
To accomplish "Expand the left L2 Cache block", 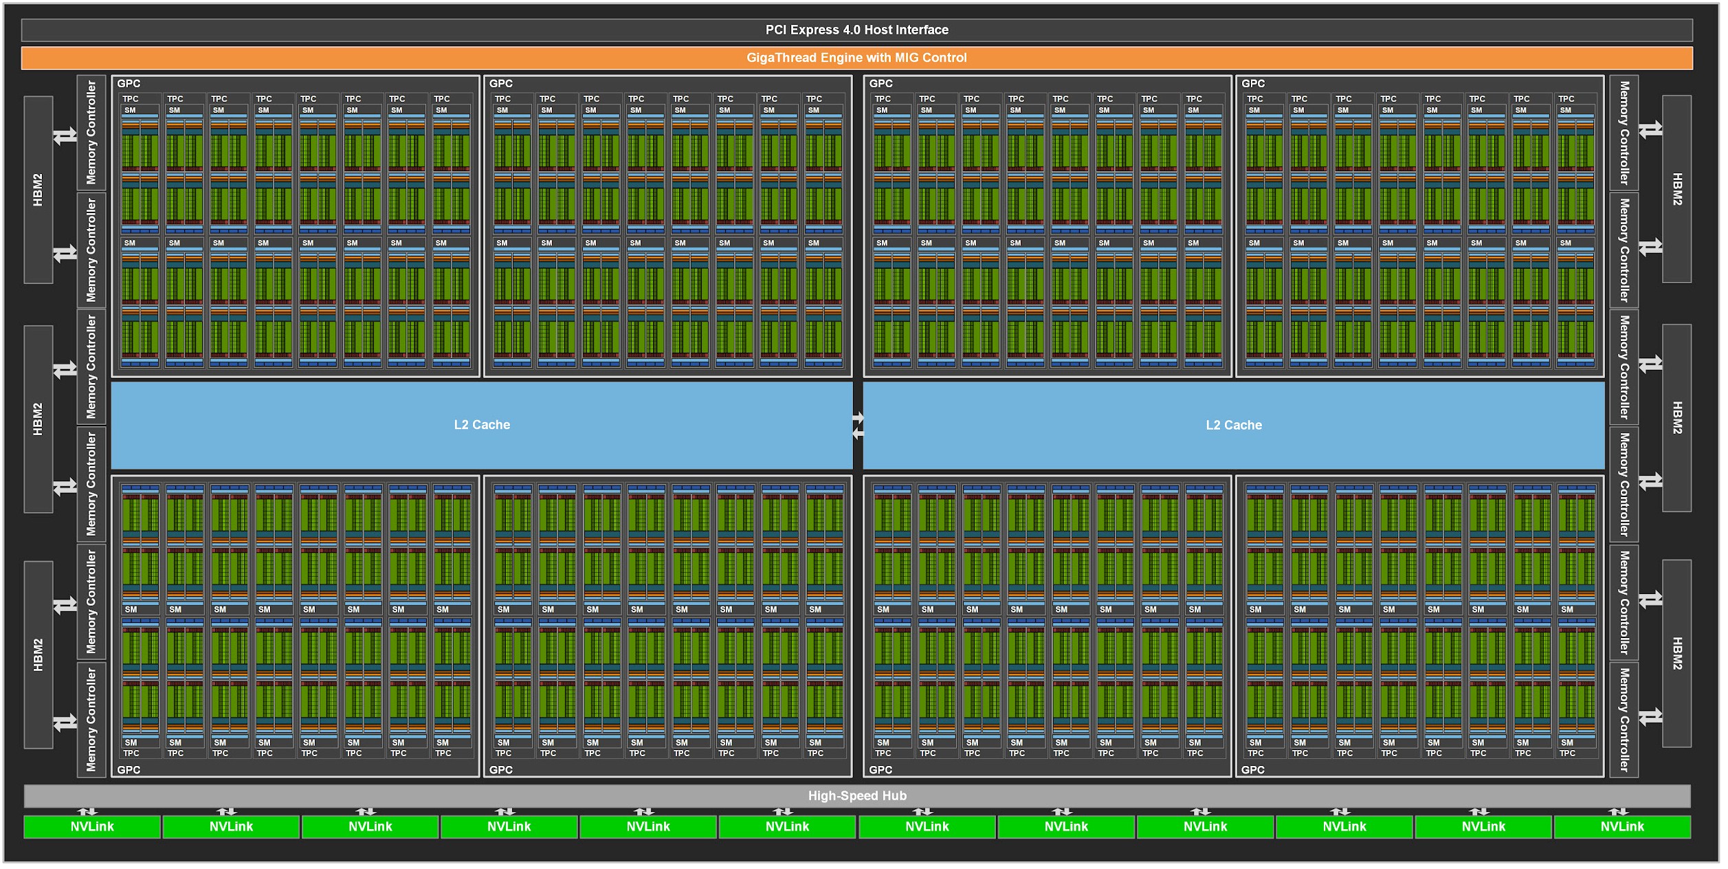I will [x=481, y=425].
